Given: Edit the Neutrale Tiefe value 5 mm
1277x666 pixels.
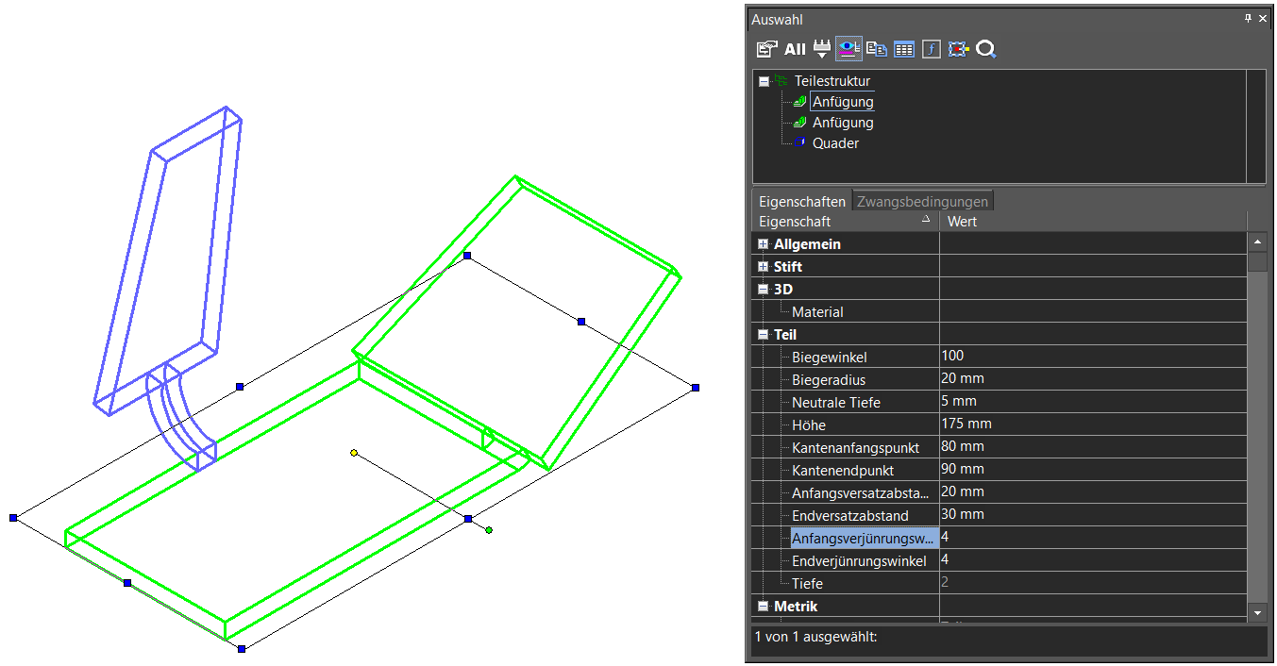Looking at the screenshot, I should point(1093,402).
